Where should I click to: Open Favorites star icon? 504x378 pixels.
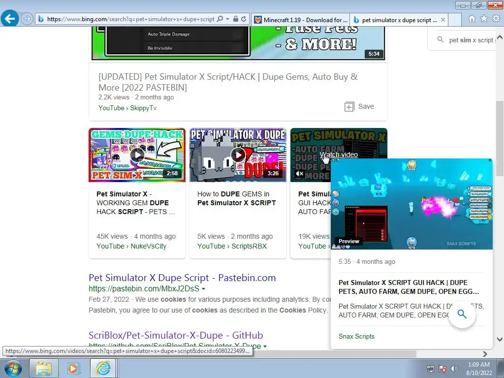(x=484, y=19)
